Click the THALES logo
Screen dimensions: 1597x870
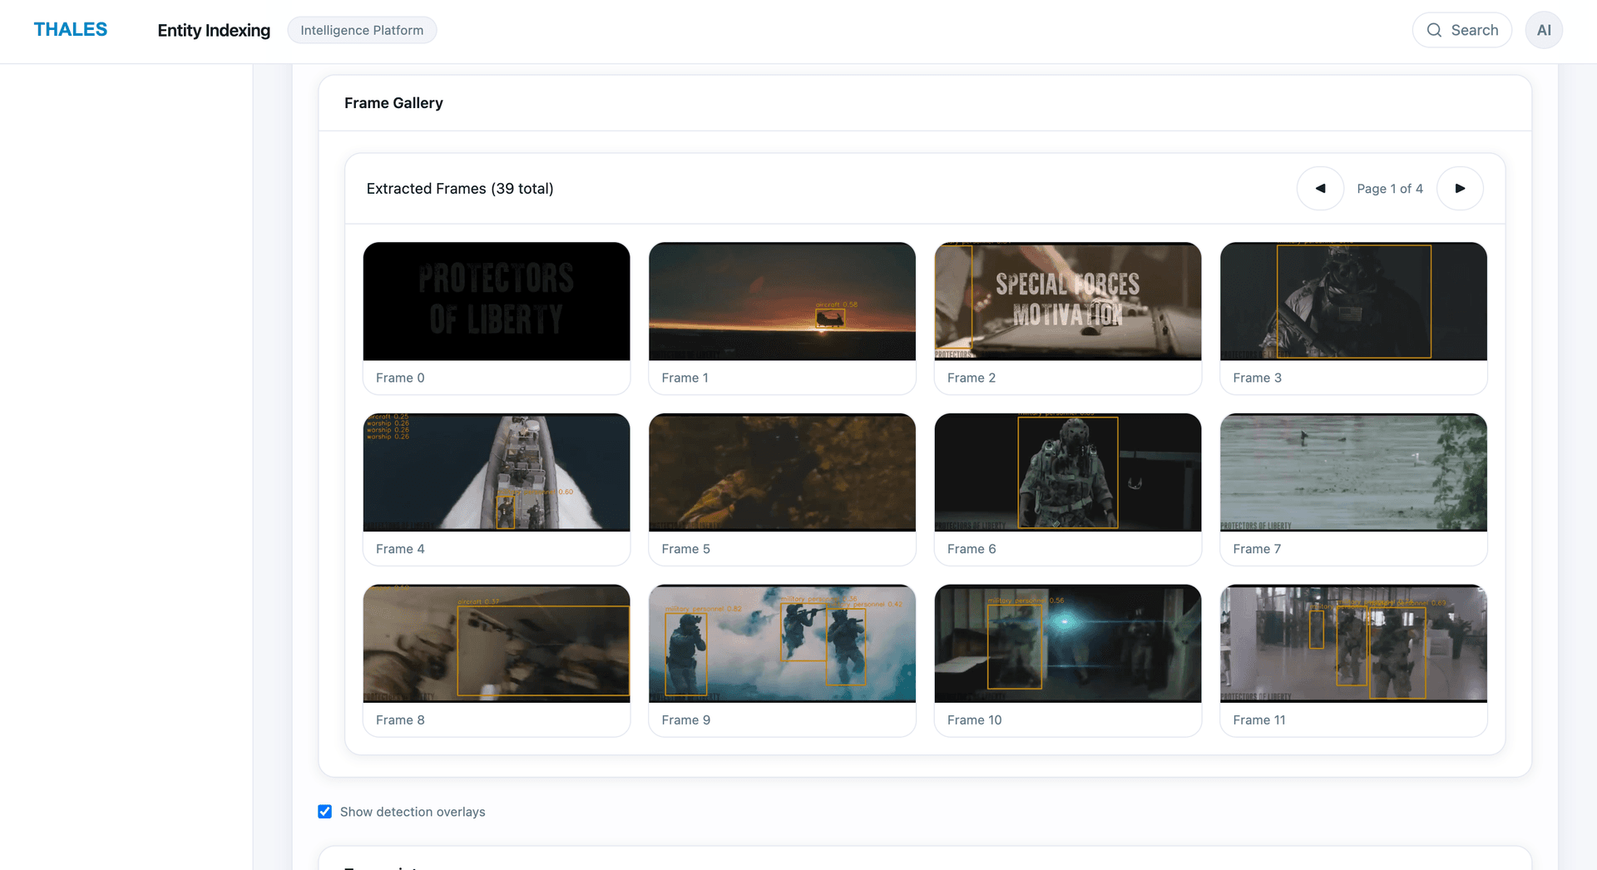click(x=70, y=29)
